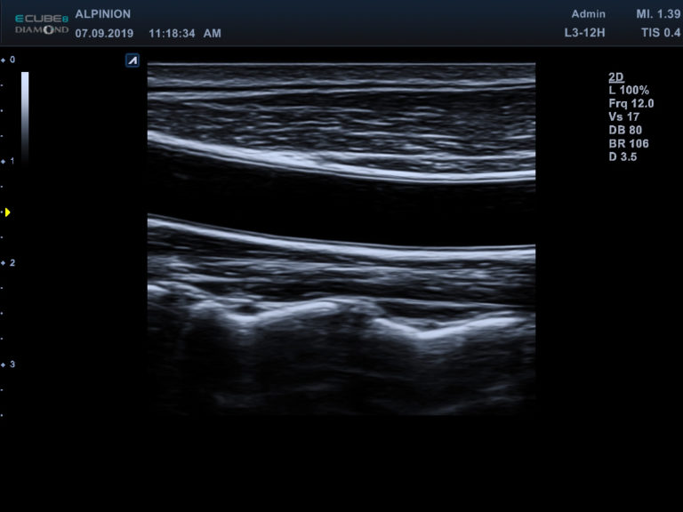
Task: Select the BR 106 parameter
Action: tap(627, 144)
